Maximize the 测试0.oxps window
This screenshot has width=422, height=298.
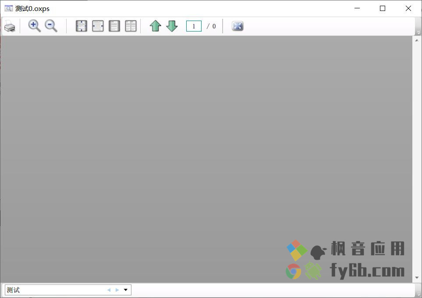383,8
